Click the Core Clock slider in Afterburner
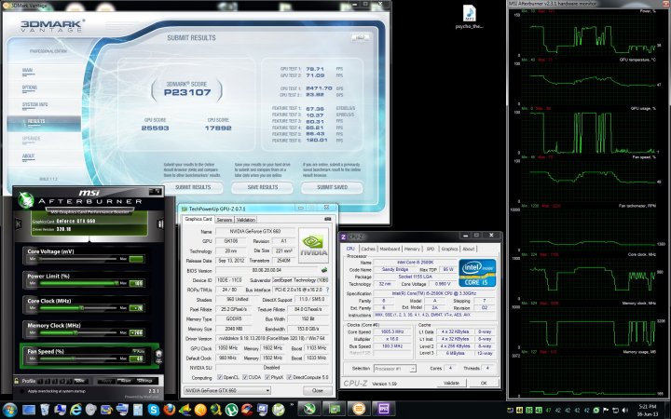This screenshot has width=671, height=419. pos(78,308)
